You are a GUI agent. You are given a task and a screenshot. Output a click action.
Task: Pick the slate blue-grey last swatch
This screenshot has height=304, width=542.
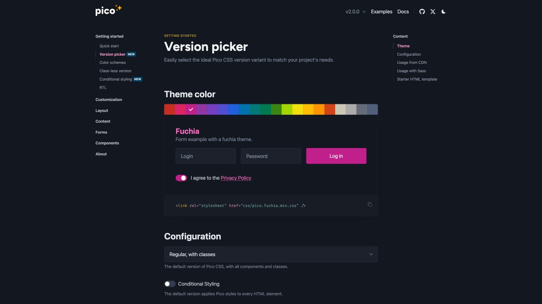tap(372, 109)
